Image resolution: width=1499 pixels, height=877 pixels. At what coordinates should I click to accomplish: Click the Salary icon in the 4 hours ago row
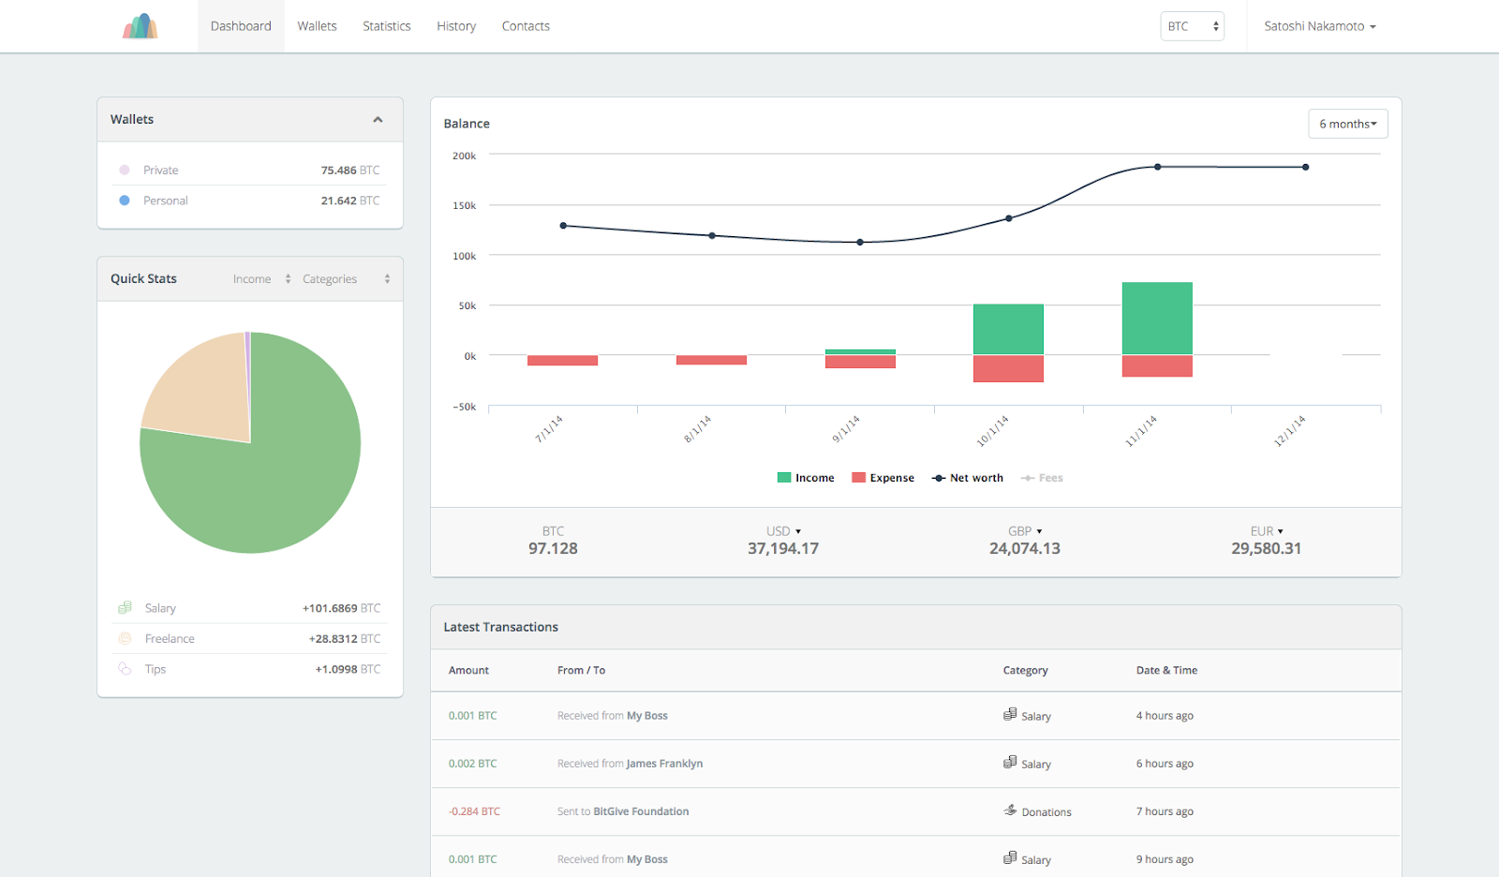tap(1010, 714)
